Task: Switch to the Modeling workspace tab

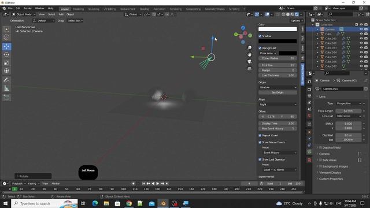Action: tap(79, 9)
